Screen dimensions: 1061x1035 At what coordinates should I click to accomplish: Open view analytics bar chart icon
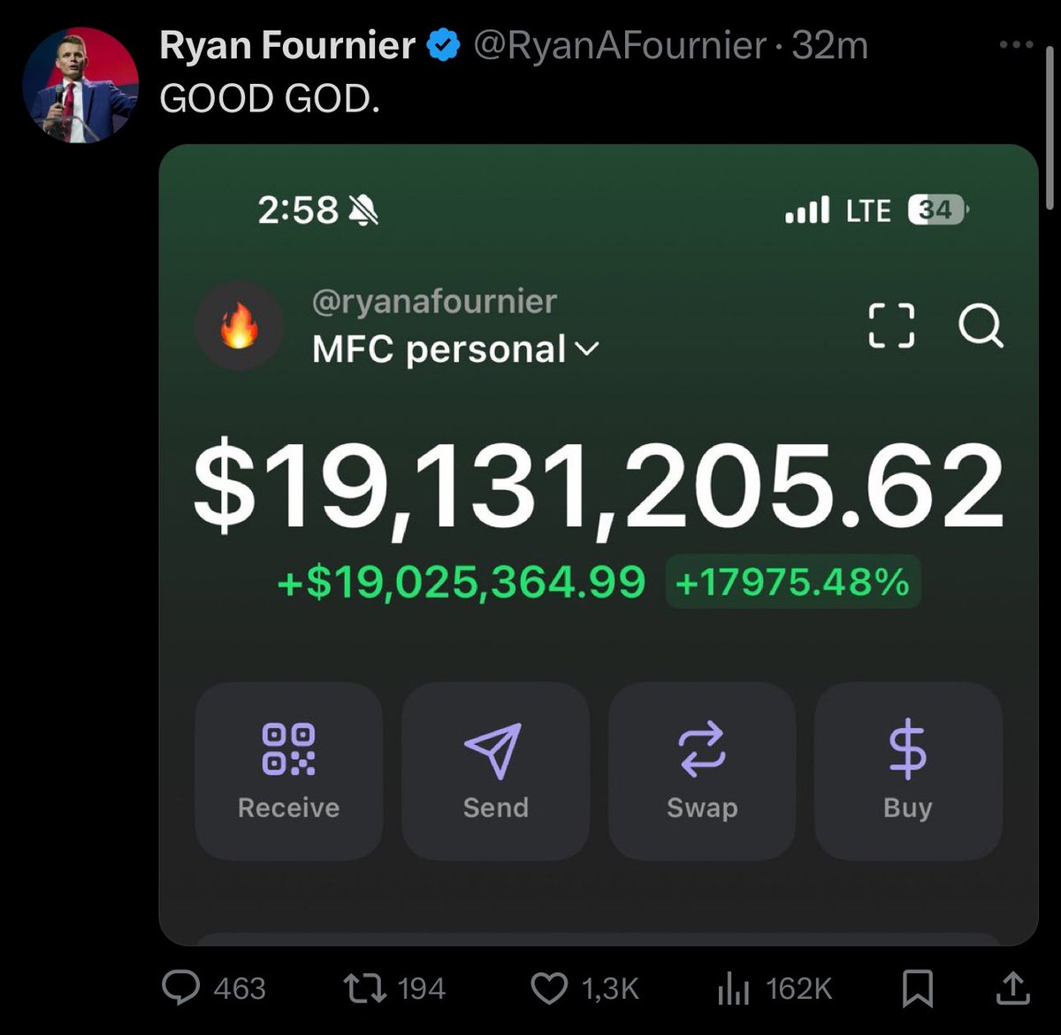click(733, 988)
